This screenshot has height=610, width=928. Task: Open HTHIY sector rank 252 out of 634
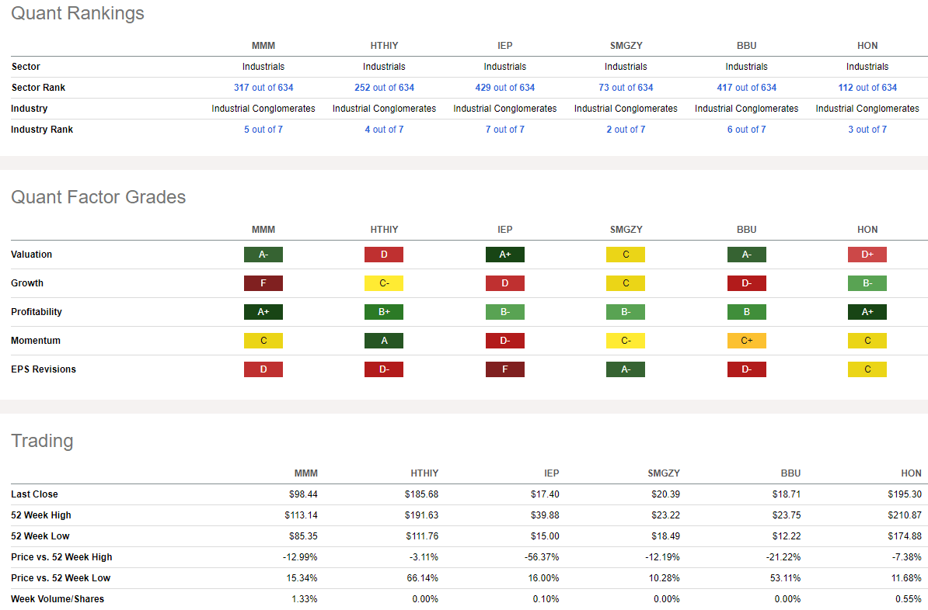coord(384,88)
